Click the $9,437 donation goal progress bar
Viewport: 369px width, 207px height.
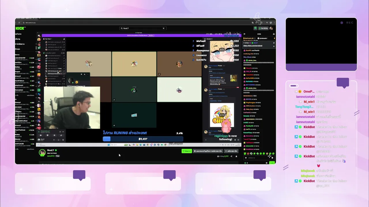coord(143,139)
